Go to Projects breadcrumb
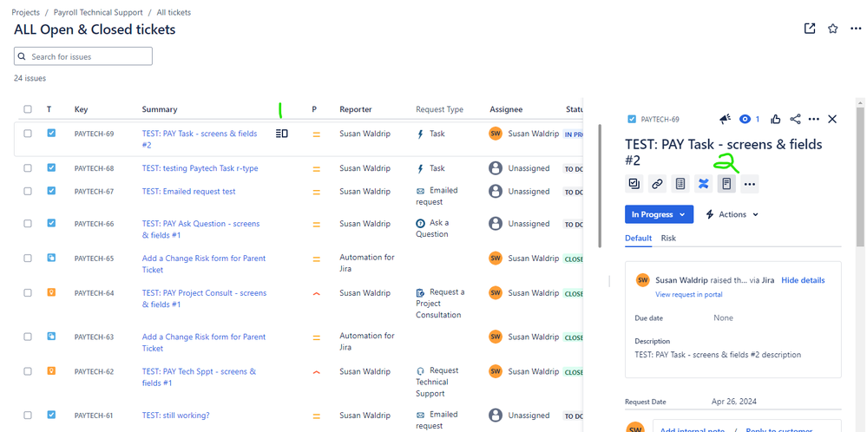This screenshot has height=432, width=867. click(x=25, y=12)
